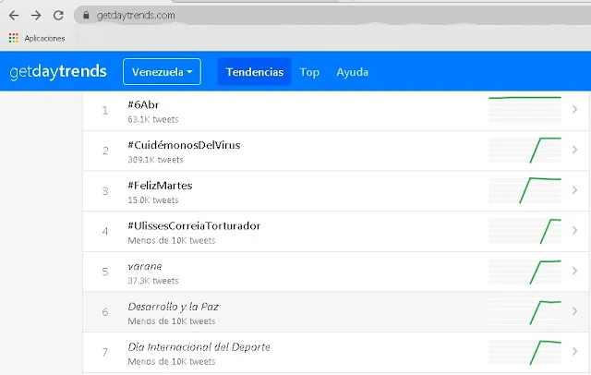Click the 15.0K tweets count

coord(153,200)
